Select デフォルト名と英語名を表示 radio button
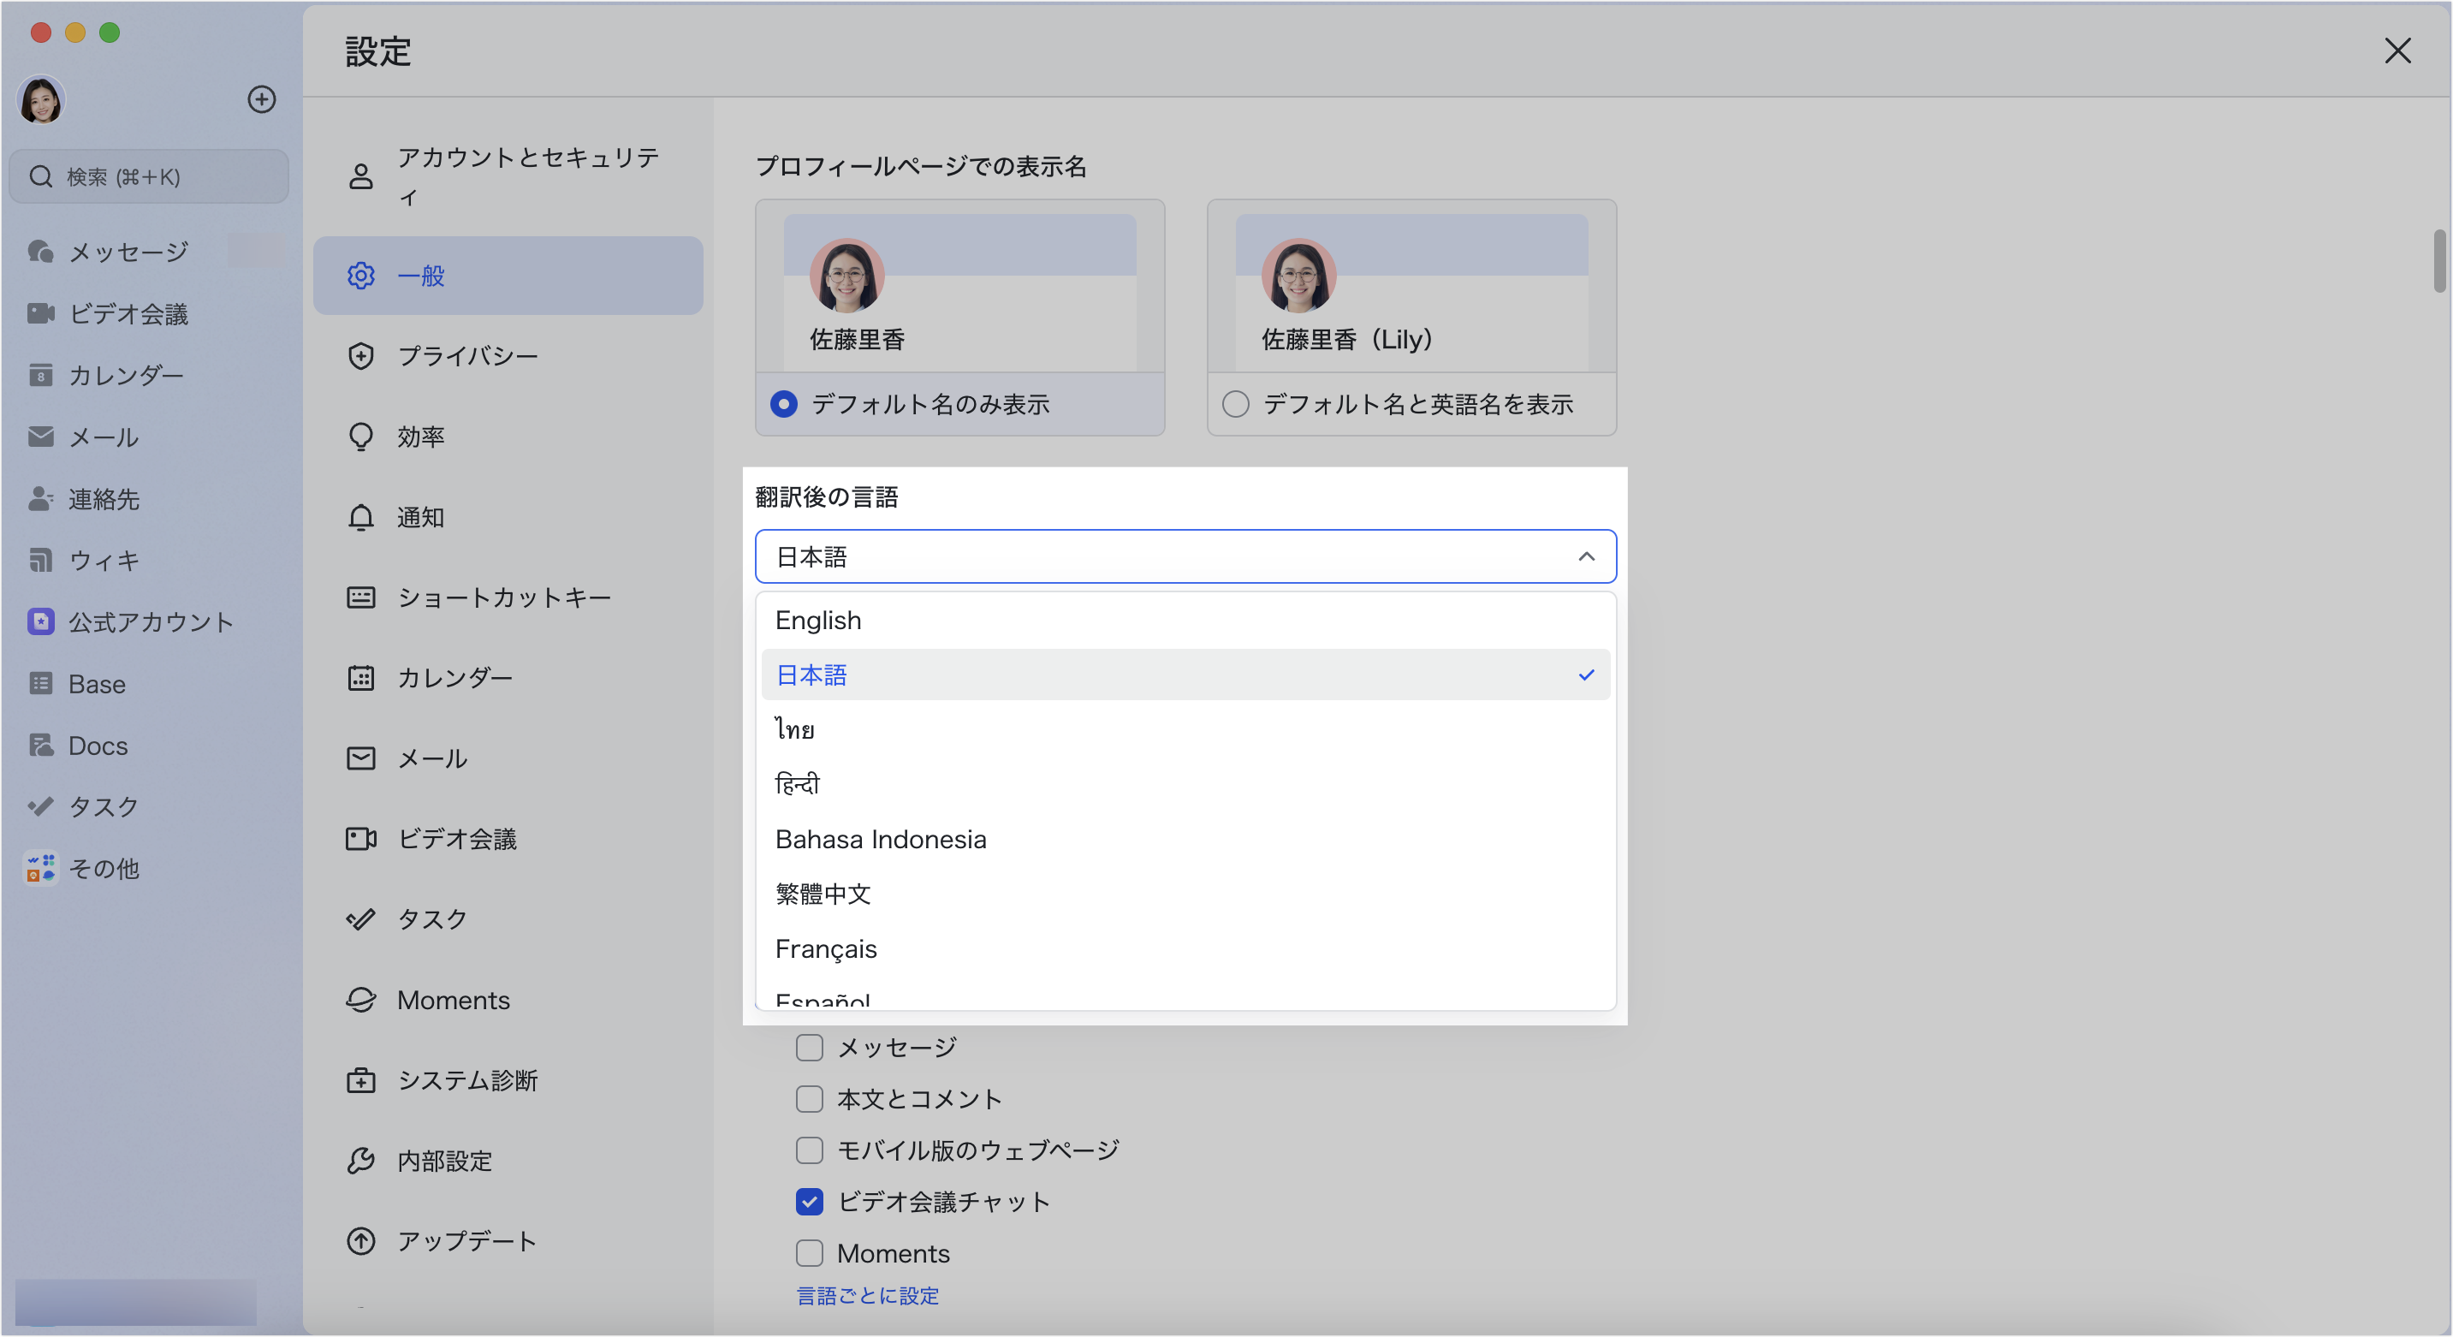The height and width of the screenshot is (1337, 2453). pos(1235,404)
